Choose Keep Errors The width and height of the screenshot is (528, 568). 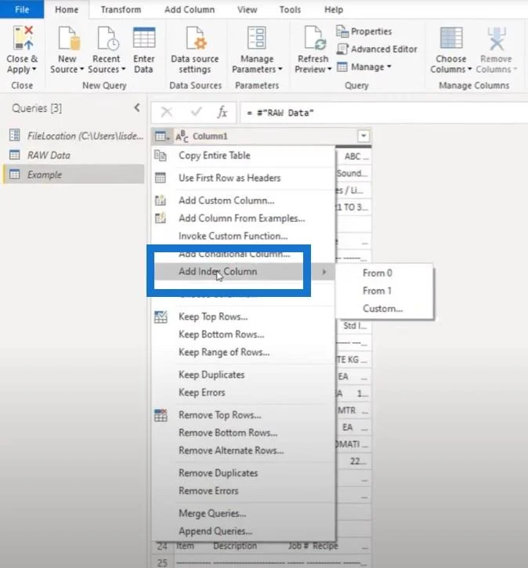pyautogui.click(x=244, y=393)
